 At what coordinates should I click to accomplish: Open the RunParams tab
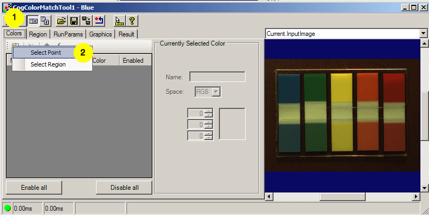(68, 34)
